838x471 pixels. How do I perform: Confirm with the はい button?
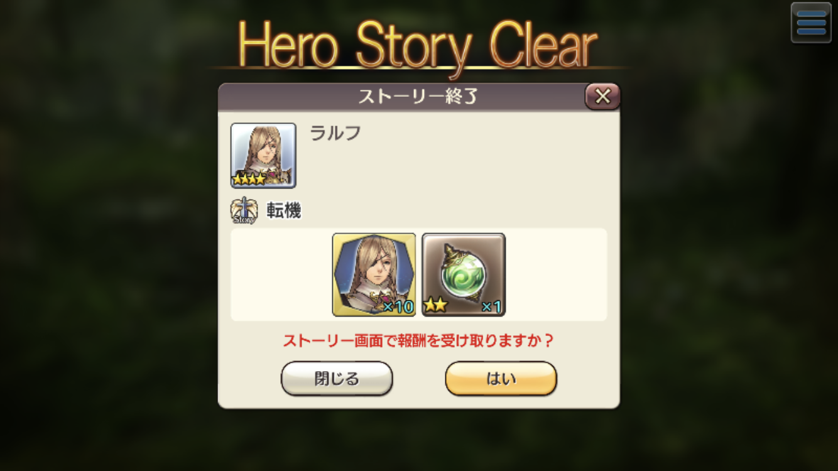tap(501, 379)
